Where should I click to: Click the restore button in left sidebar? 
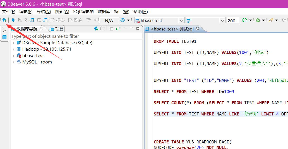click(x=4, y=31)
